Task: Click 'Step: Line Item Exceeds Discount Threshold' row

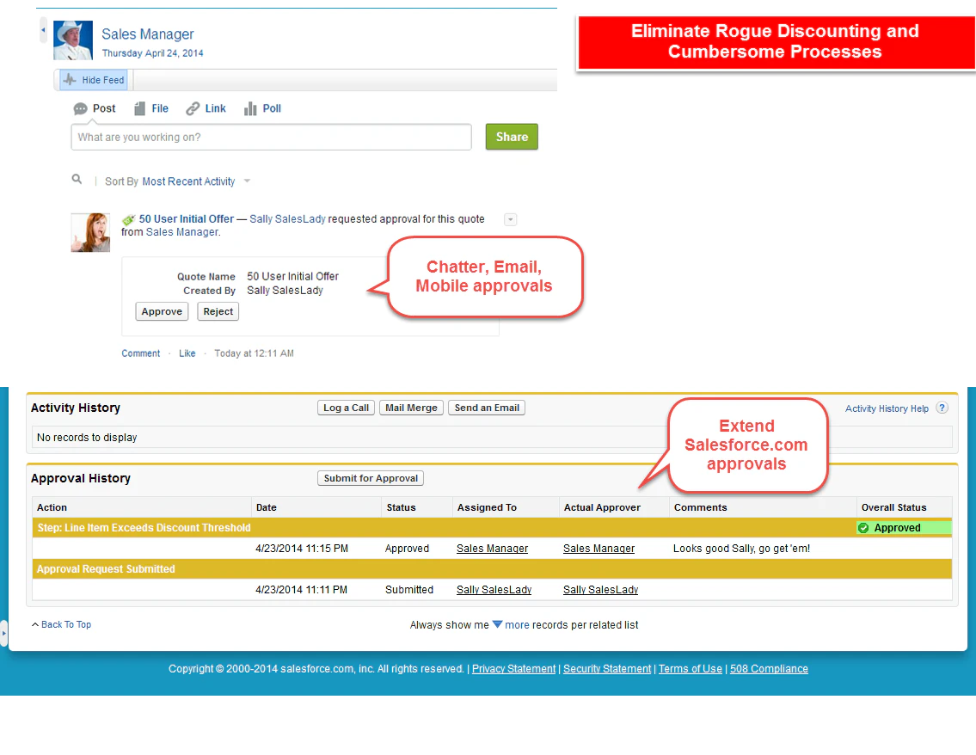Action: pos(492,528)
